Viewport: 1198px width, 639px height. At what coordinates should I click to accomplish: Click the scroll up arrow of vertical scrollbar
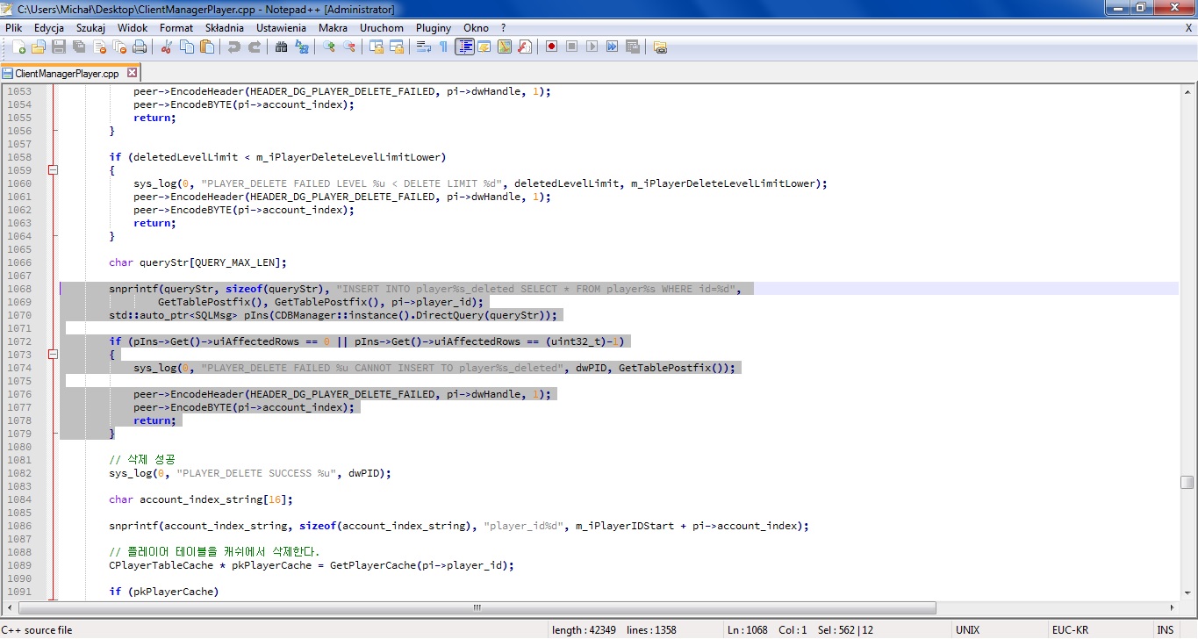(1187, 92)
